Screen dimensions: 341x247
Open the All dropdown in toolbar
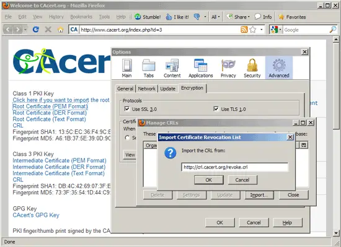(216, 17)
